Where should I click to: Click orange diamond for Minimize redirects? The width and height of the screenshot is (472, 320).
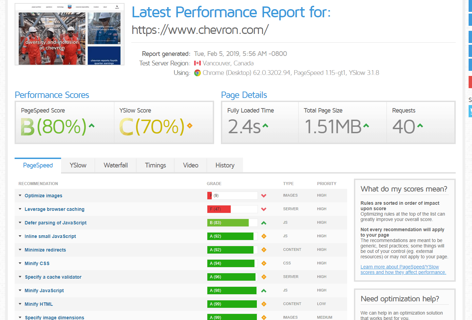264,250
